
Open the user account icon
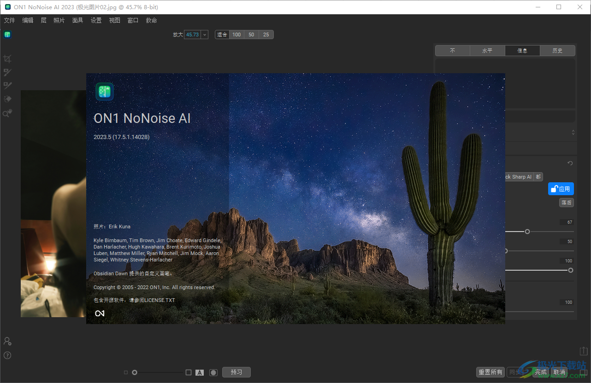pos(7,341)
